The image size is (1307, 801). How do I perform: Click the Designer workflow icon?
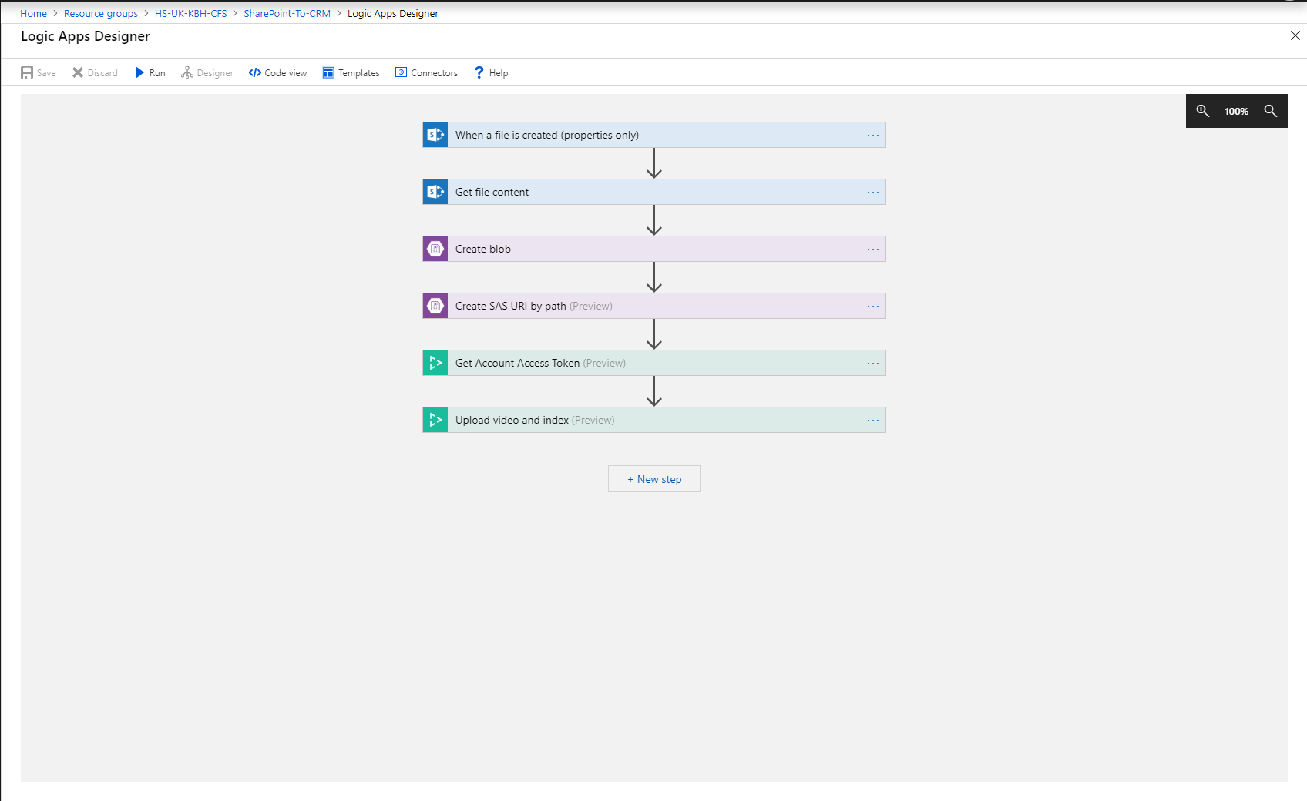pyautogui.click(x=187, y=72)
